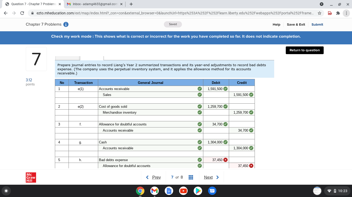
Task: Click the debit 37,450 amount
Action: coord(217,160)
